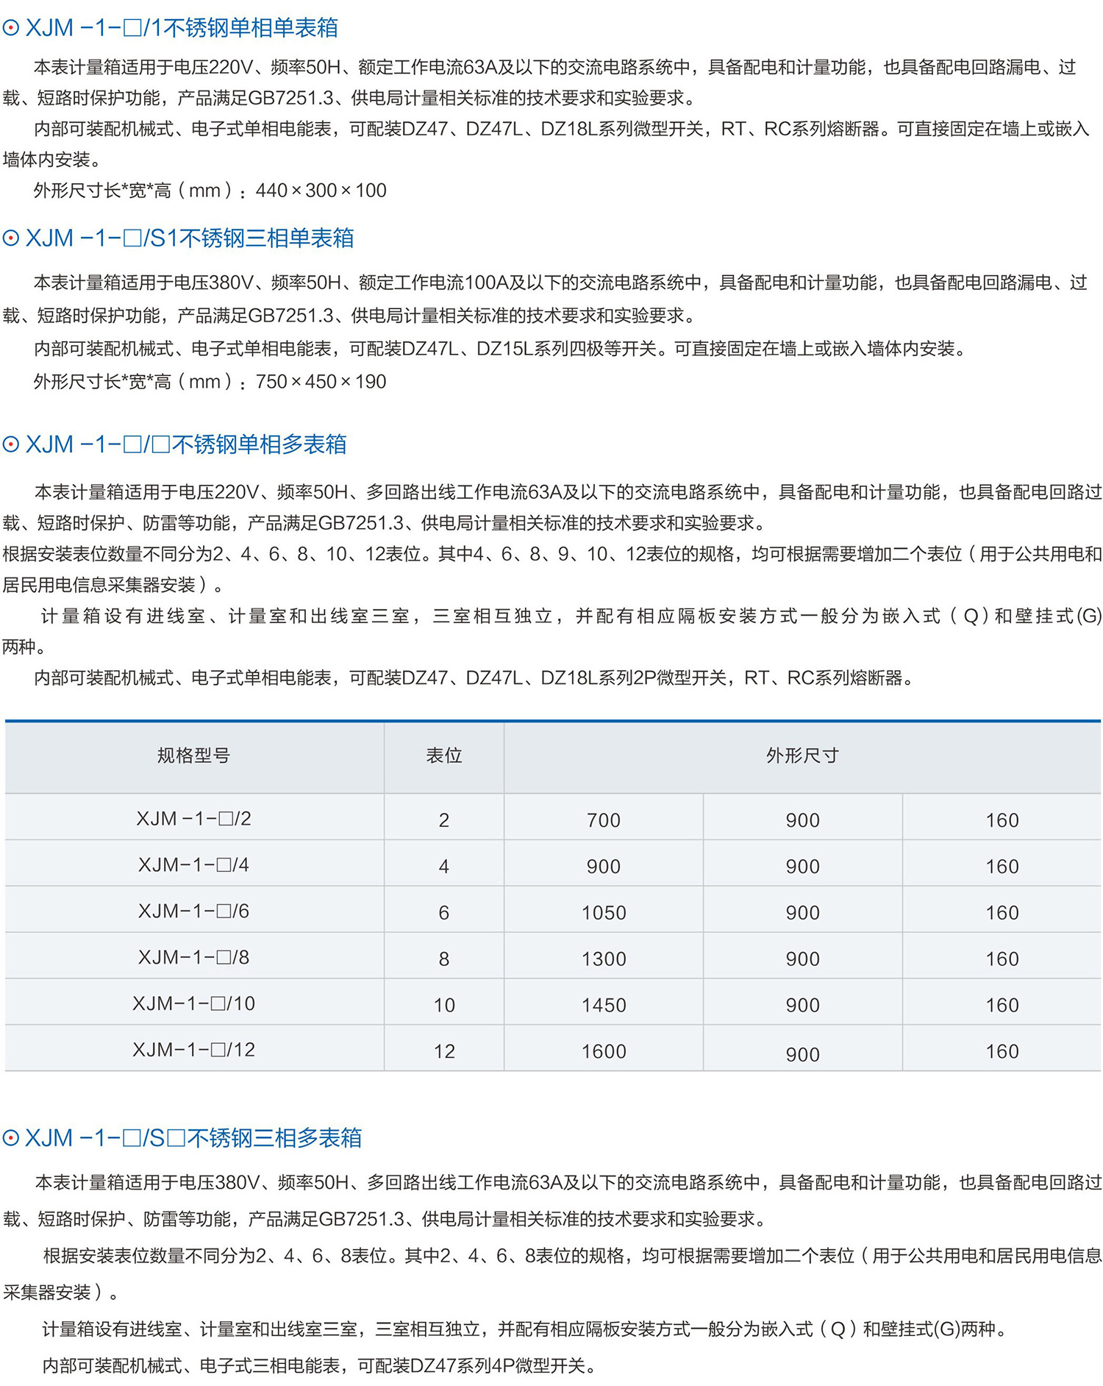
Task: Open the XJM-1-□/S□不锈钢三相多表箱 section title
Action: pyautogui.click(x=193, y=1138)
